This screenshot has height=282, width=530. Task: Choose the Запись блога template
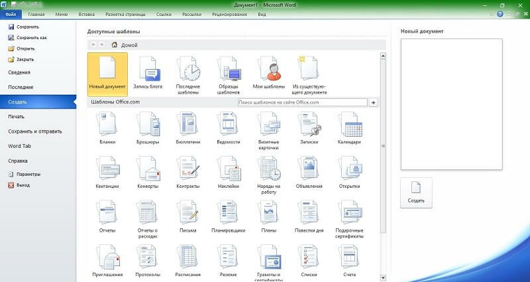click(148, 74)
